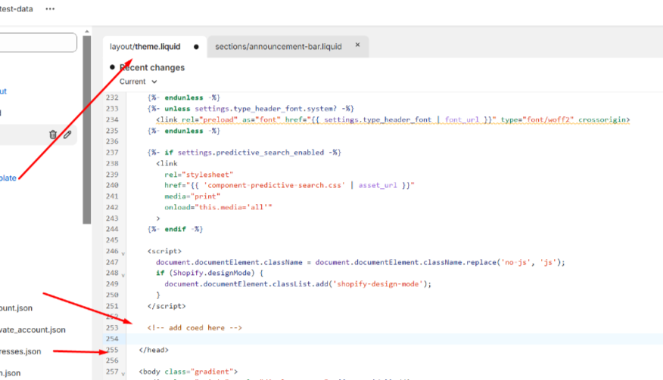This screenshot has width=663, height=380.
Task: Rename file using the pencil icon
Action: (x=67, y=134)
